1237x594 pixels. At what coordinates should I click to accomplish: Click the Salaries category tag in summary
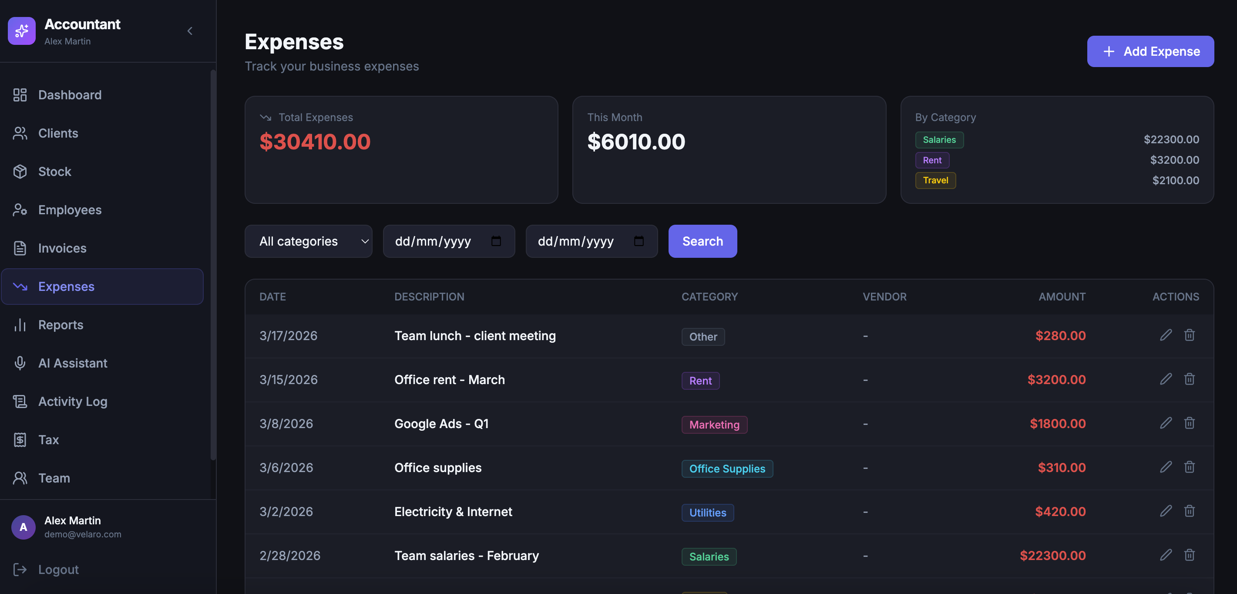pyautogui.click(x=939, y=140)
